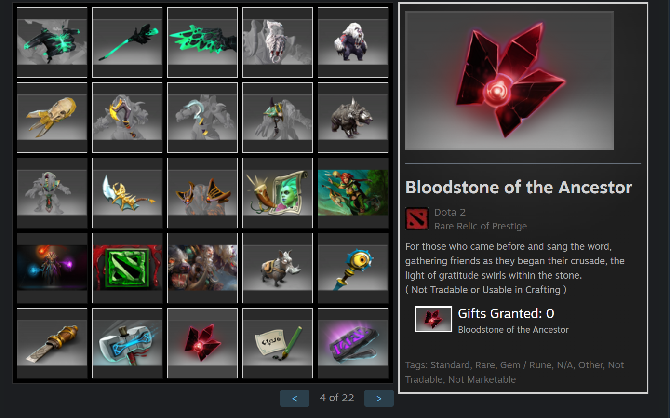The height and width of the screenshot is (418, 670).
Task: Choose the blue glowing hammer item
Action: pyautogui.click(x=127, y=343)
